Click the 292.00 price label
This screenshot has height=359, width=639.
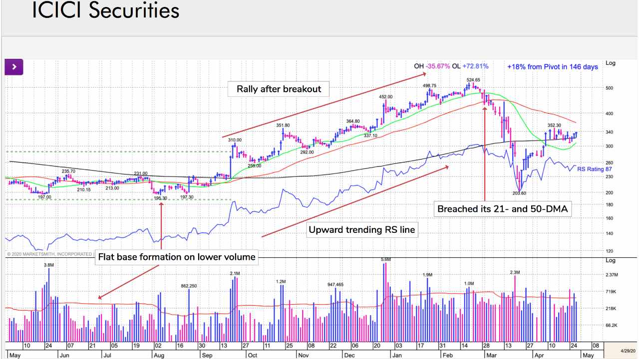(307, 152)
